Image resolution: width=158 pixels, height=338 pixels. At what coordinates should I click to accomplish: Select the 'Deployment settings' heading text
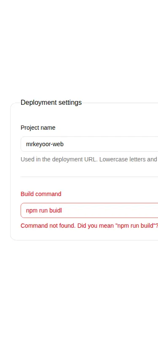(51, 102)
